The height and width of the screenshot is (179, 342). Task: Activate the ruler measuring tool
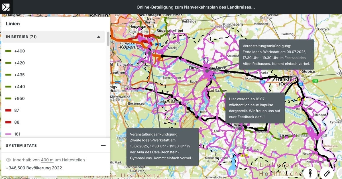tap(327, 173)
